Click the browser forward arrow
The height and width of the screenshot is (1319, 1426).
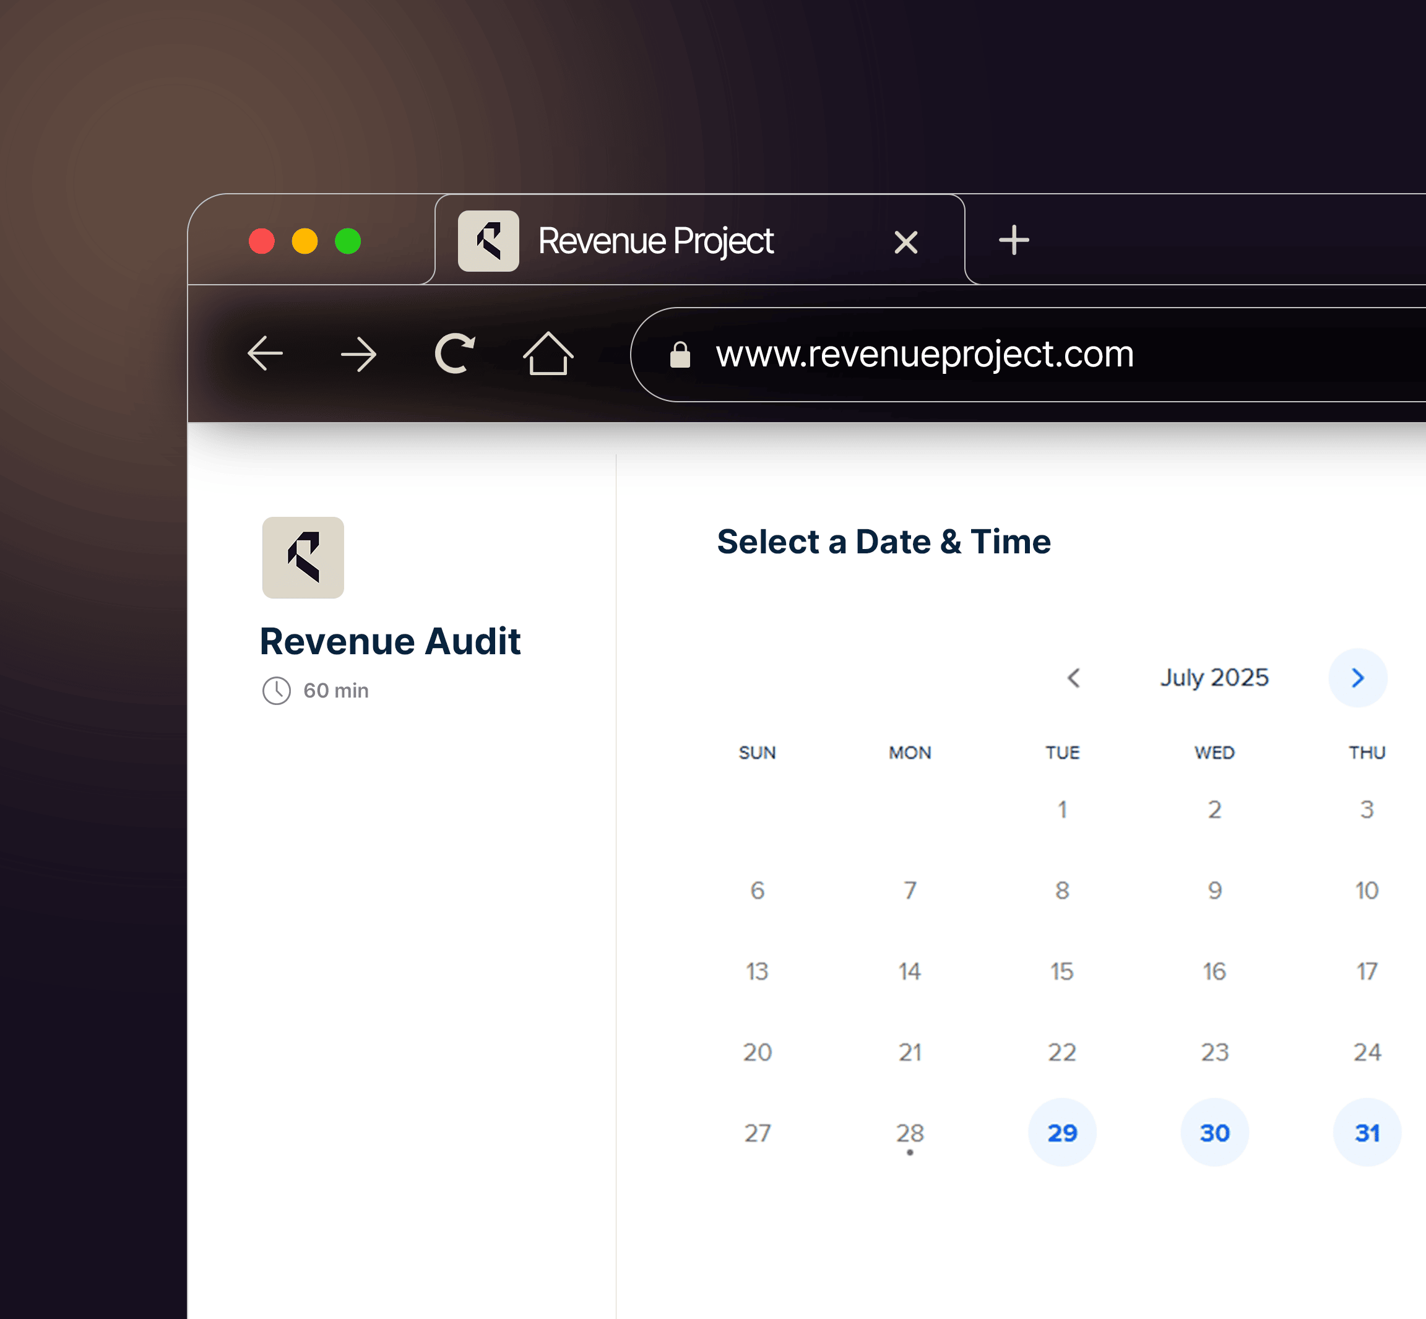click(358, 354)
